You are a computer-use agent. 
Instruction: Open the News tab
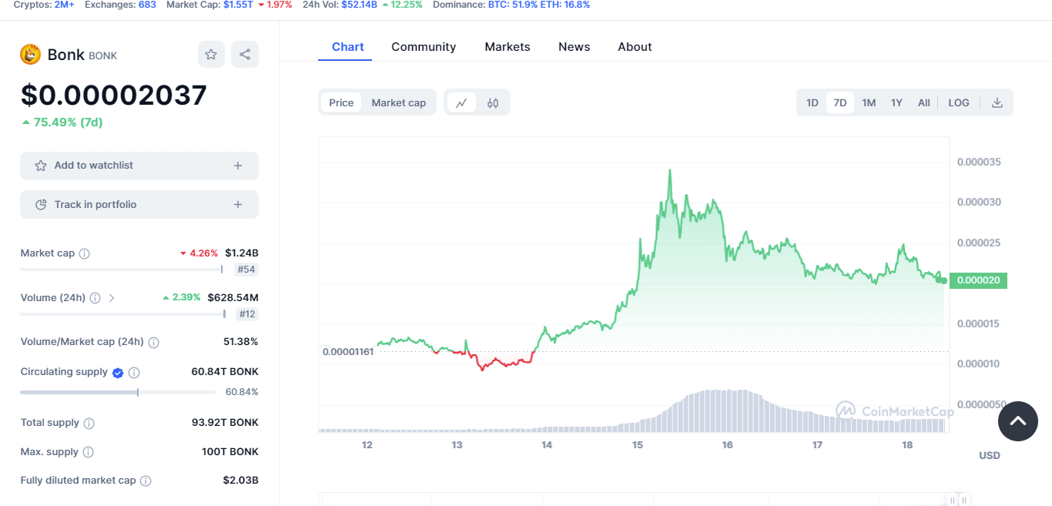(575, 47)
